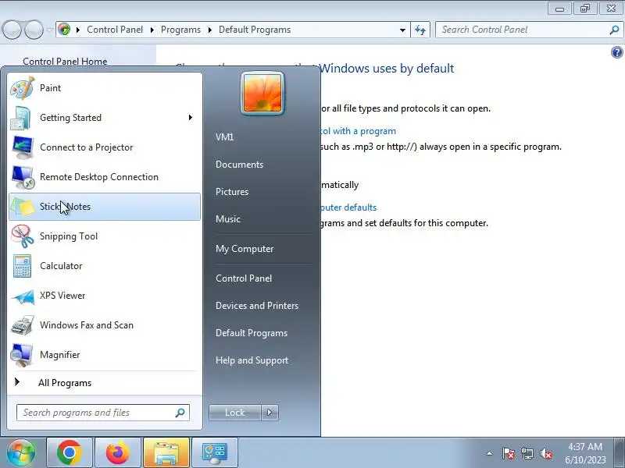Screen dimensions: 625x468
Task: Open Control Panel from Start menu
Action: pos(244,278)
